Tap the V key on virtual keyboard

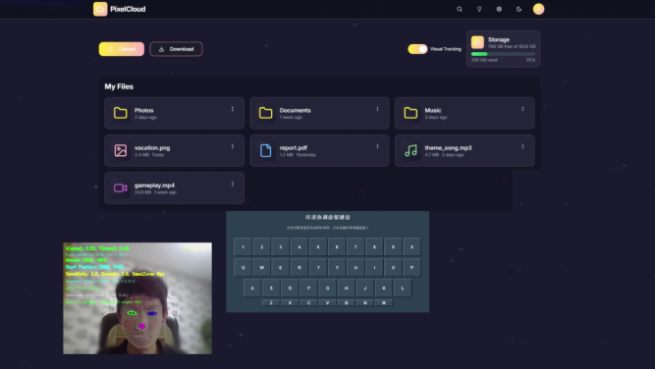[x=328, y=302]
